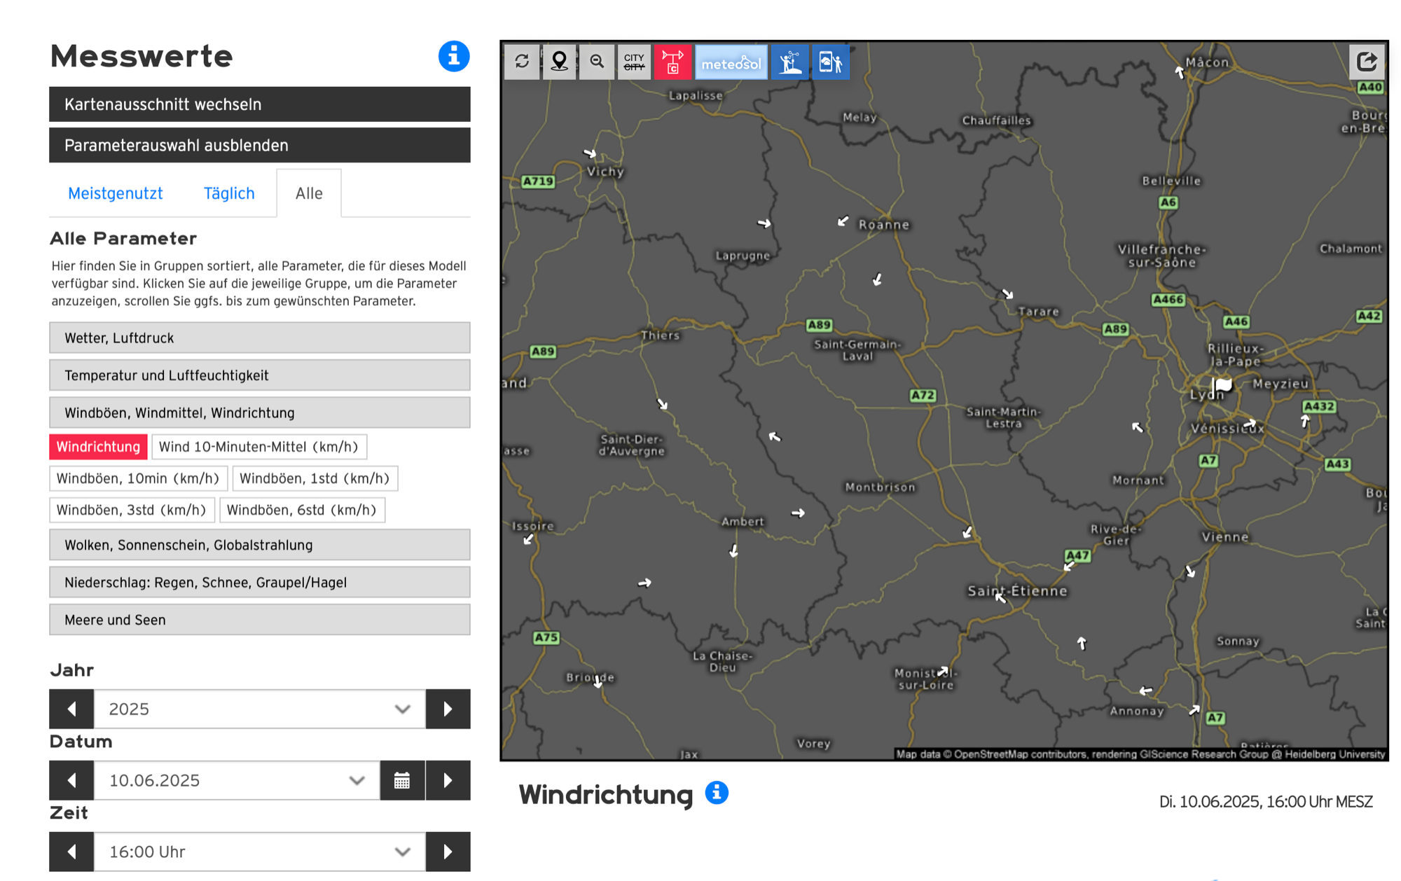Toggle the CITY labels button

tap(634, 62)
